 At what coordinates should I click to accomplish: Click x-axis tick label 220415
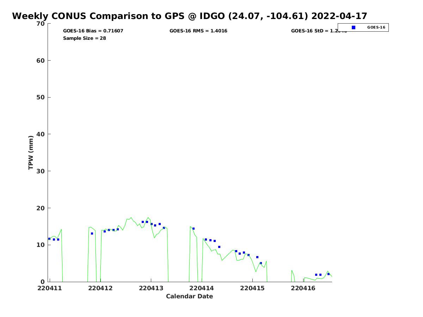(253, 288)
